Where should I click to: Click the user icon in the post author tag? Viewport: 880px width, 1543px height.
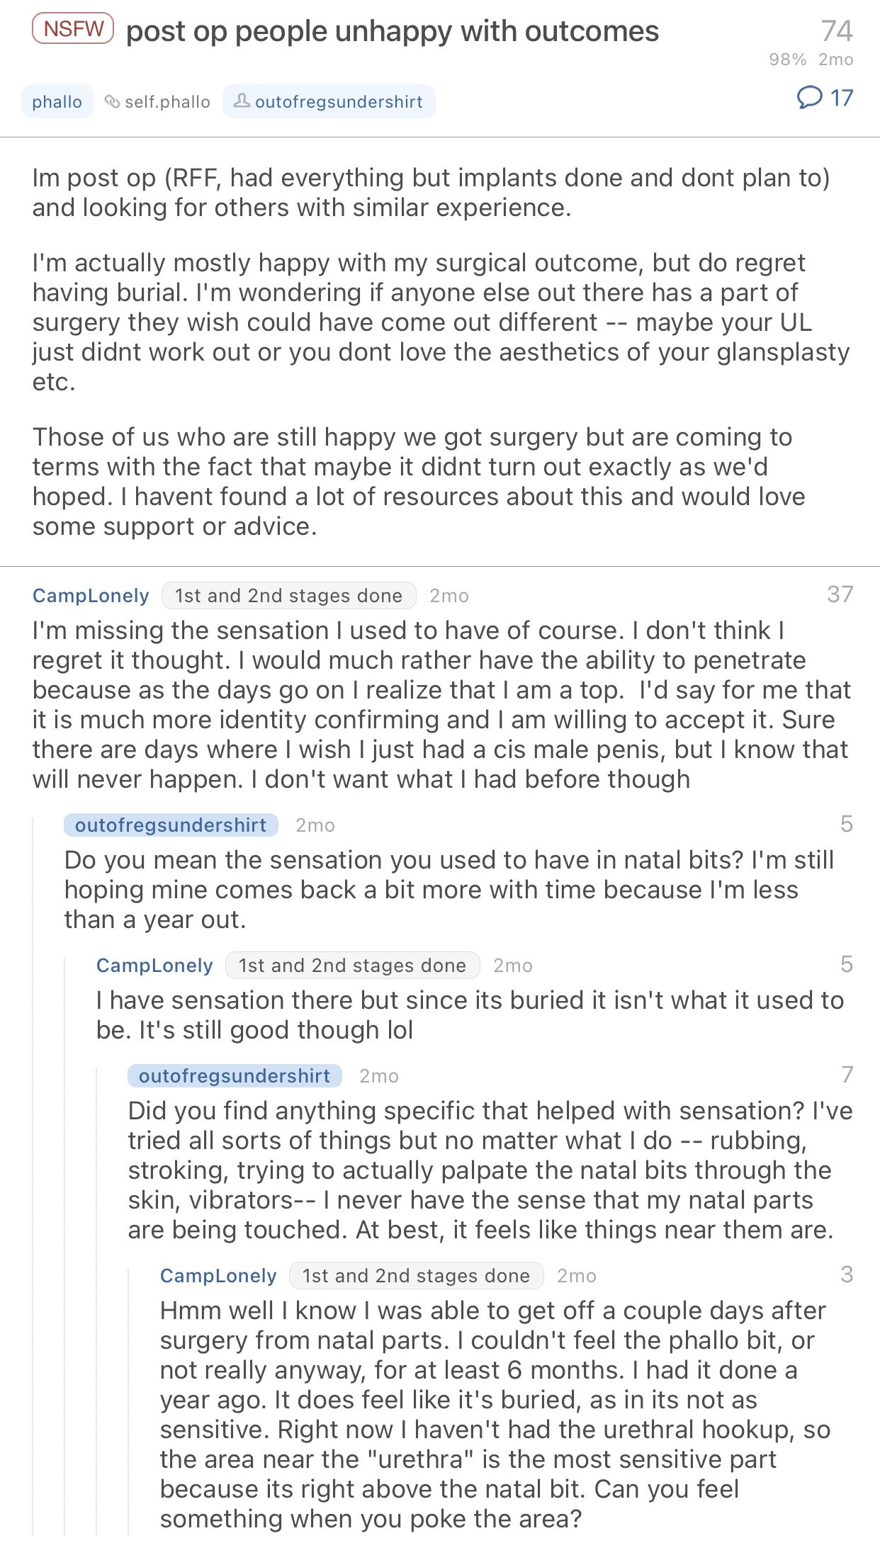pos(242,101)
